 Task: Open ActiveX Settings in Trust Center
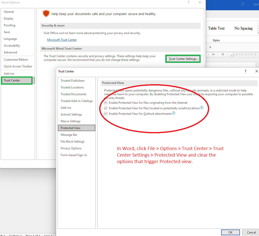tap(76, 114)
